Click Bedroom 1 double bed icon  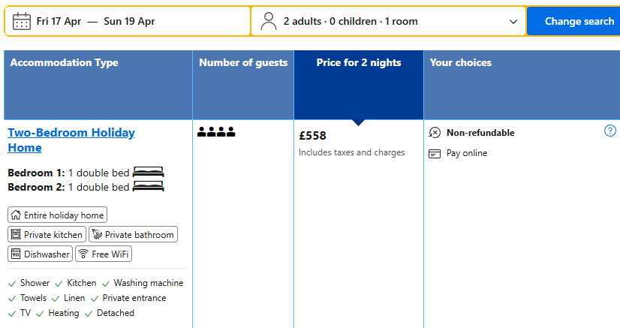148,173
